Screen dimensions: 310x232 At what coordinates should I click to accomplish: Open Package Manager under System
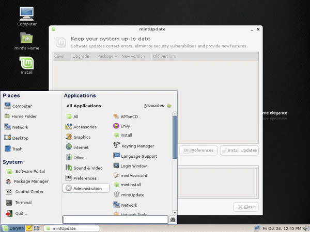pos(30,181)
